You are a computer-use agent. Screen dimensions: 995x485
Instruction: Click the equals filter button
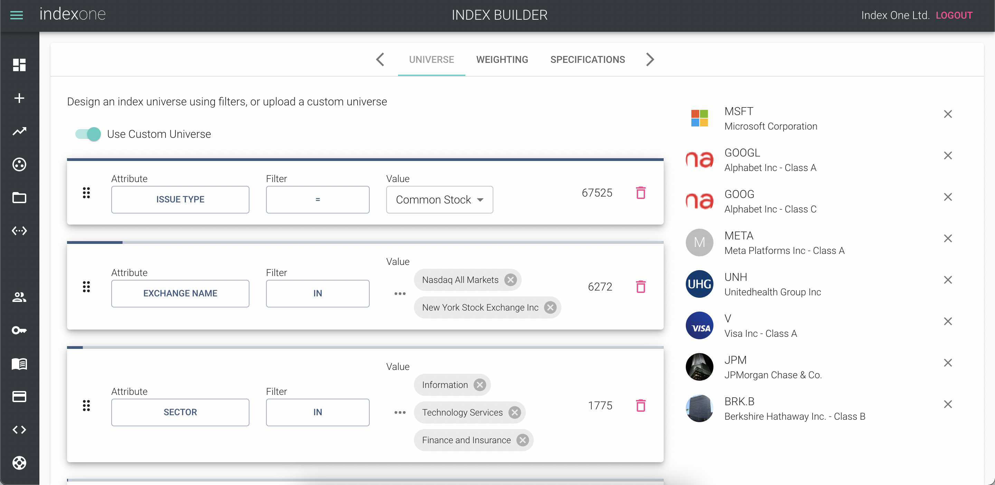point(318,199)
